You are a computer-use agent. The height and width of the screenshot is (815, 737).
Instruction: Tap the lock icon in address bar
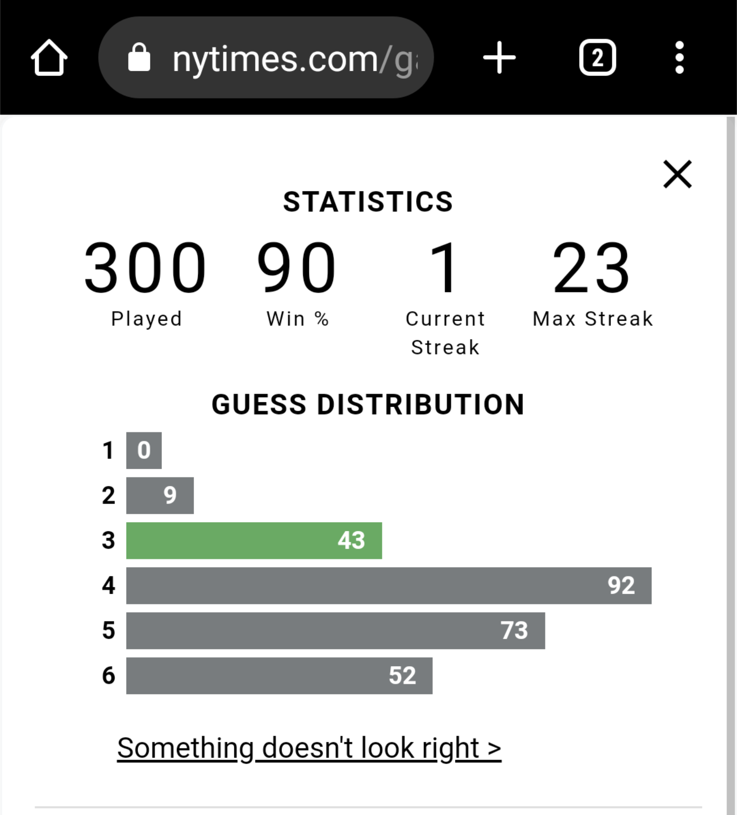coord(139,57)
